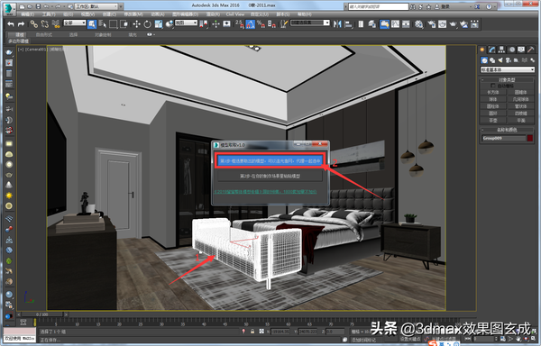
Task: Open the Civil View menu
Action: 235,14
